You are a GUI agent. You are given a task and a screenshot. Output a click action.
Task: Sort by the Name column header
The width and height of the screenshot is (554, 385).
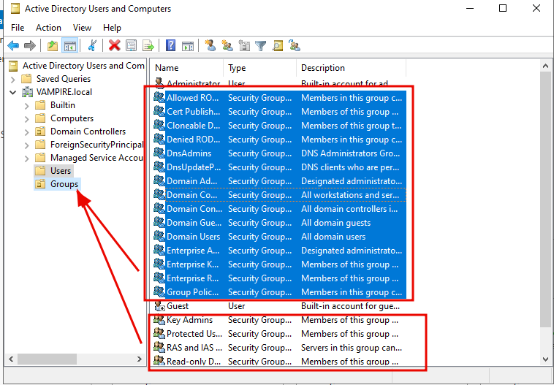(x=187, y=68)
